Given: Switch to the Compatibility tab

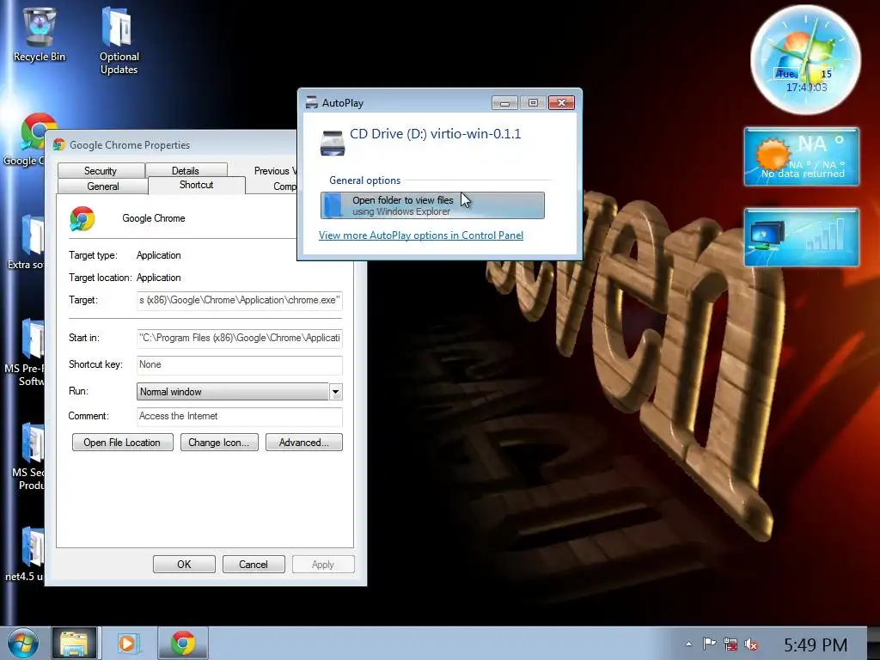Looking at the screenshot, I should click(284, 186).
